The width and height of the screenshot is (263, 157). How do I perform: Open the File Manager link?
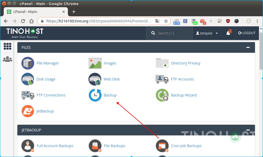[x=48, y=63]
